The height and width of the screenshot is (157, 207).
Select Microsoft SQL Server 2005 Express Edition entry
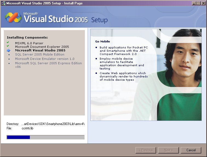coord(48,65)
